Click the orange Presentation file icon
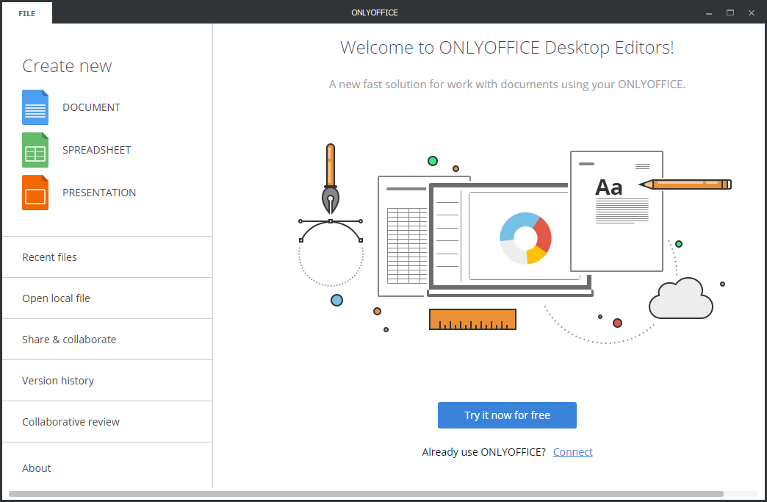The width and height of the screenshot is (767, 502). 35,193
